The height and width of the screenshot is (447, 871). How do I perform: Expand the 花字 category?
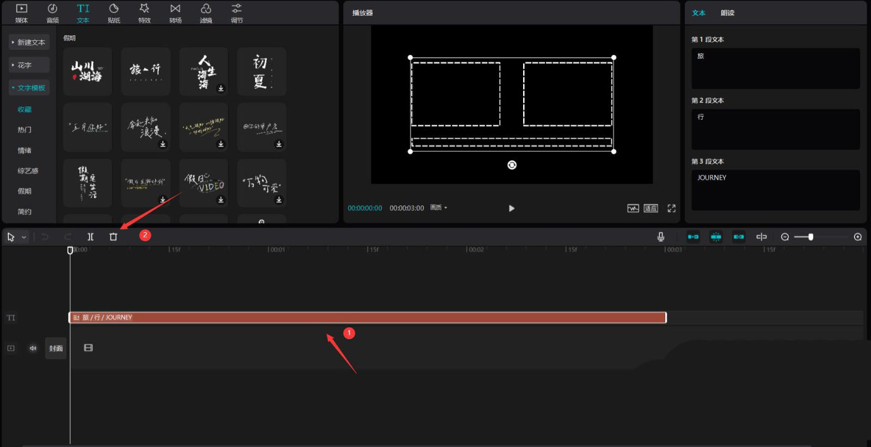pyautogui.click(x=29, y=65)
